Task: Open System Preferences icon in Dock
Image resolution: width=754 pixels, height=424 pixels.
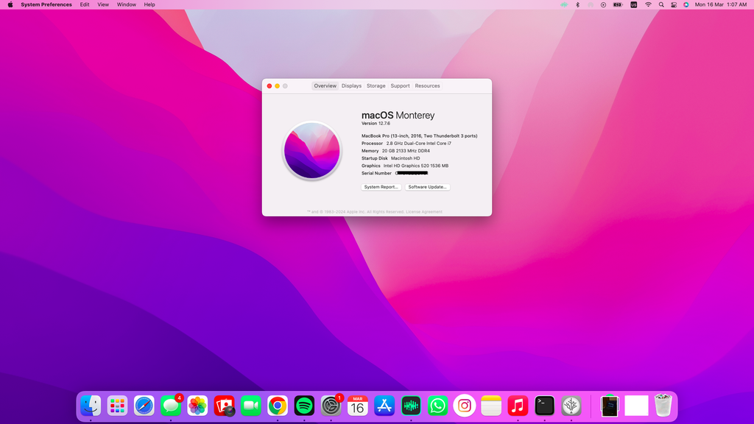Action: click(331, 406)
